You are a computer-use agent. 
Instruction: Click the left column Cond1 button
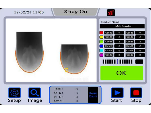(x=109, y=33)
